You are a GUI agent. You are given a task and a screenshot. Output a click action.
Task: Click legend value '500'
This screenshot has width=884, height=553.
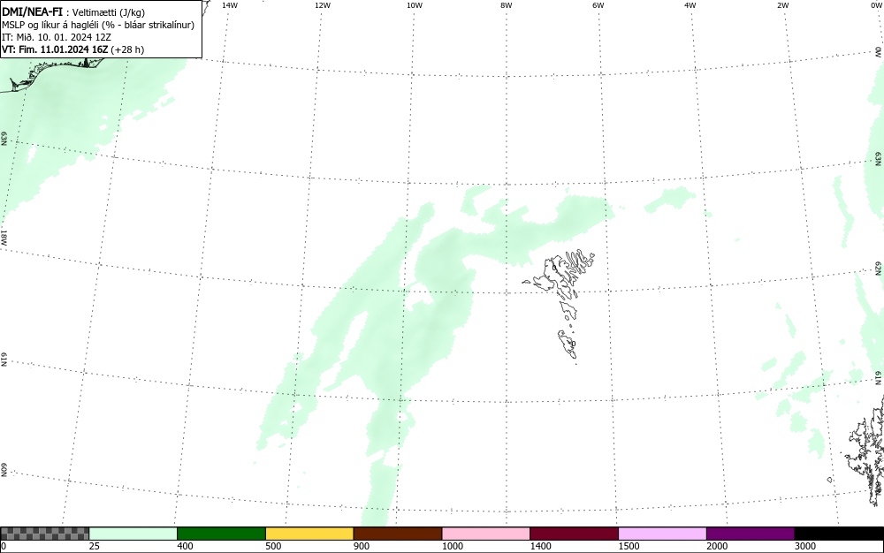(x=273, y=546)
